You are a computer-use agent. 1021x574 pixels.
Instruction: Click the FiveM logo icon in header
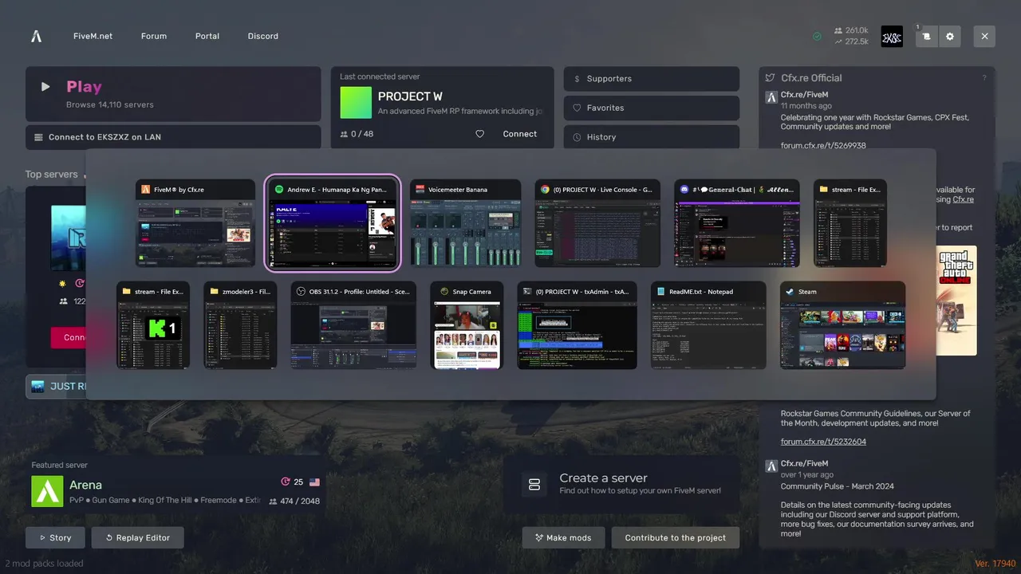pos(36,36)
